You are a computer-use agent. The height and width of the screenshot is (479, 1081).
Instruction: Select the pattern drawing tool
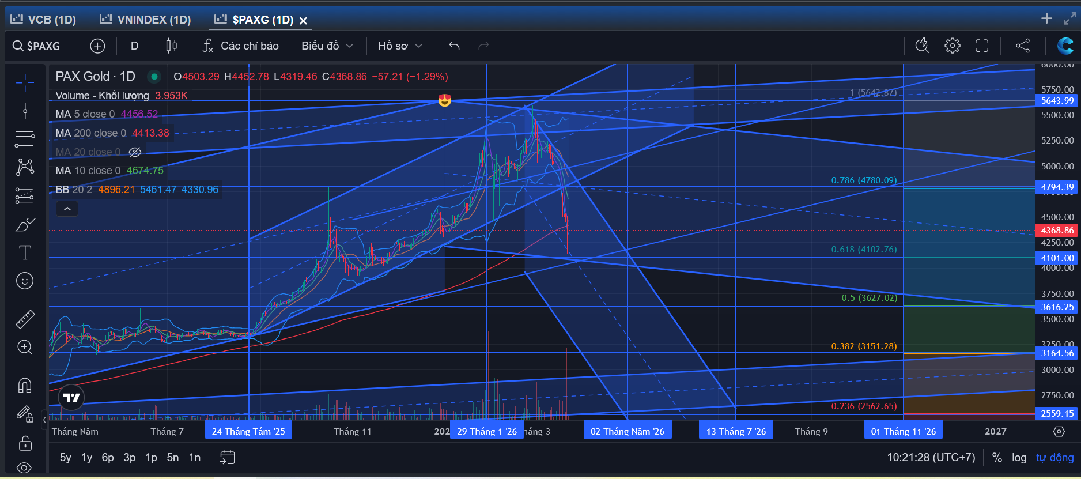tap(25, 167)
